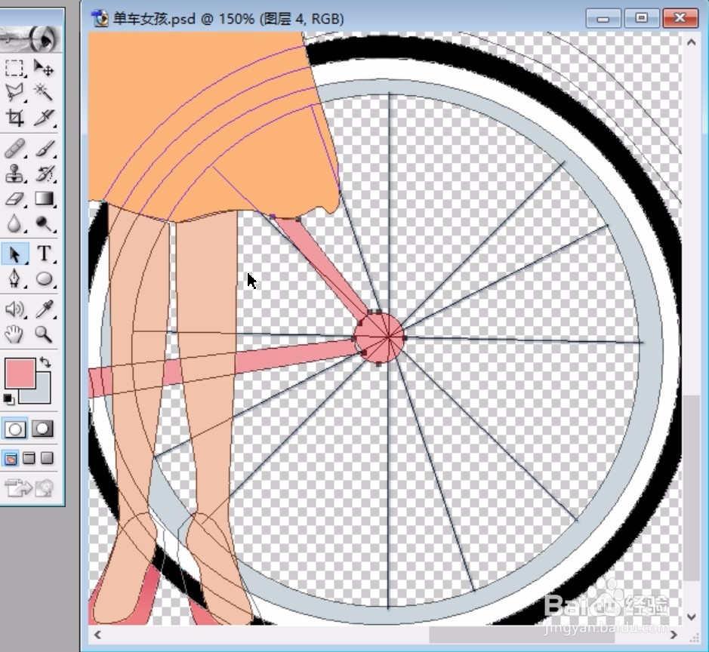Open the pink foreground color picker

click(x=20, y=374)
